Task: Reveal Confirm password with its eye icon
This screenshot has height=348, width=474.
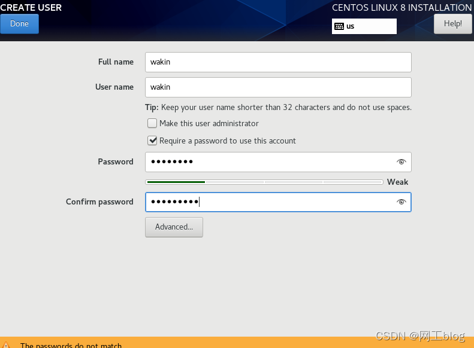Action: (401, 202)
